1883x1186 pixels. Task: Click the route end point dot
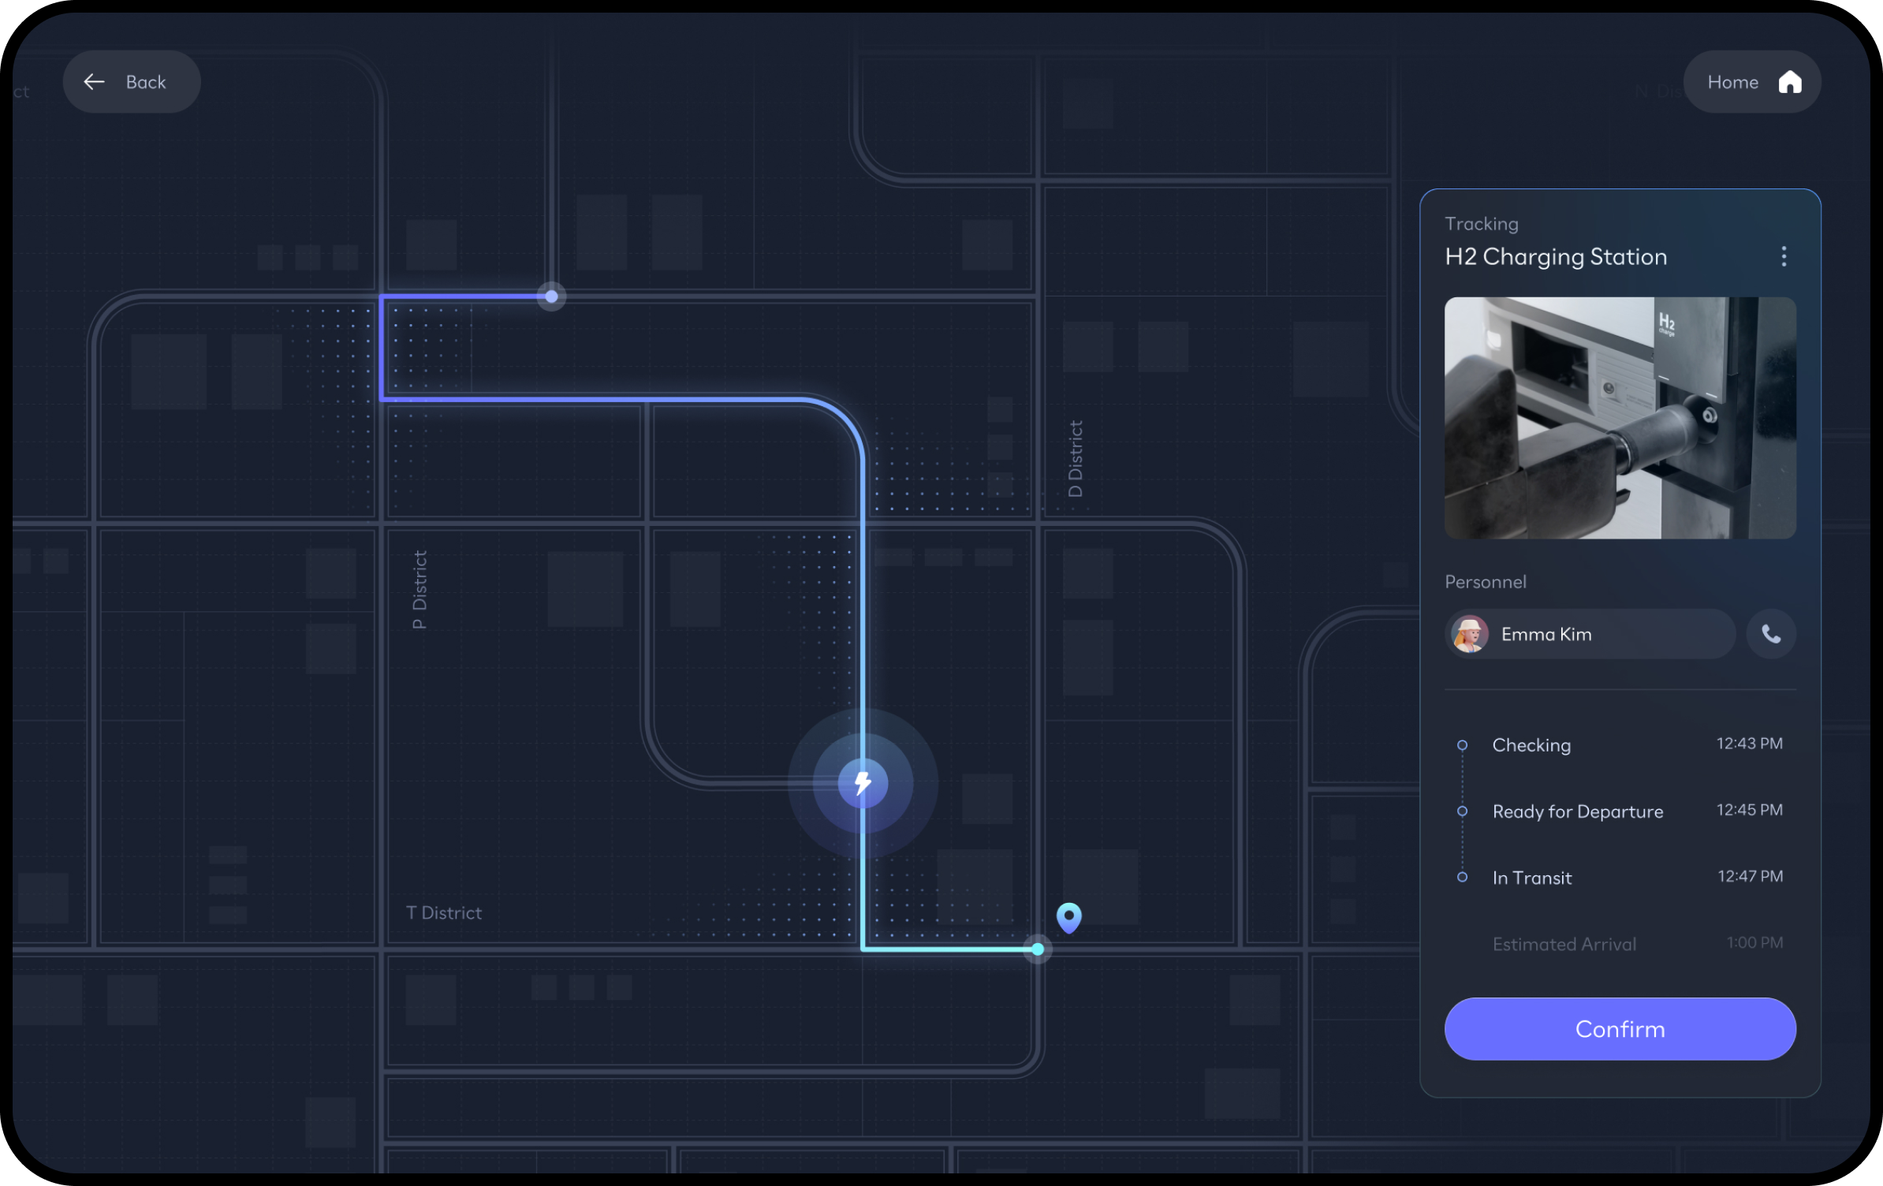1037,949
